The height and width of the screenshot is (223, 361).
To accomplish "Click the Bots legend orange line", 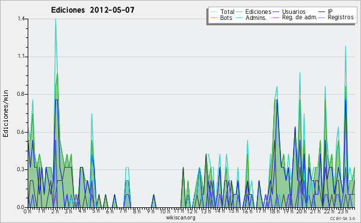I will [214, 17].
